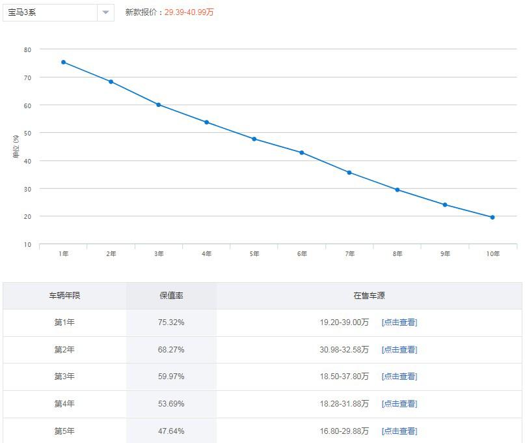
Task: Select the 3年 data point on chart
Action: (159, 105)
